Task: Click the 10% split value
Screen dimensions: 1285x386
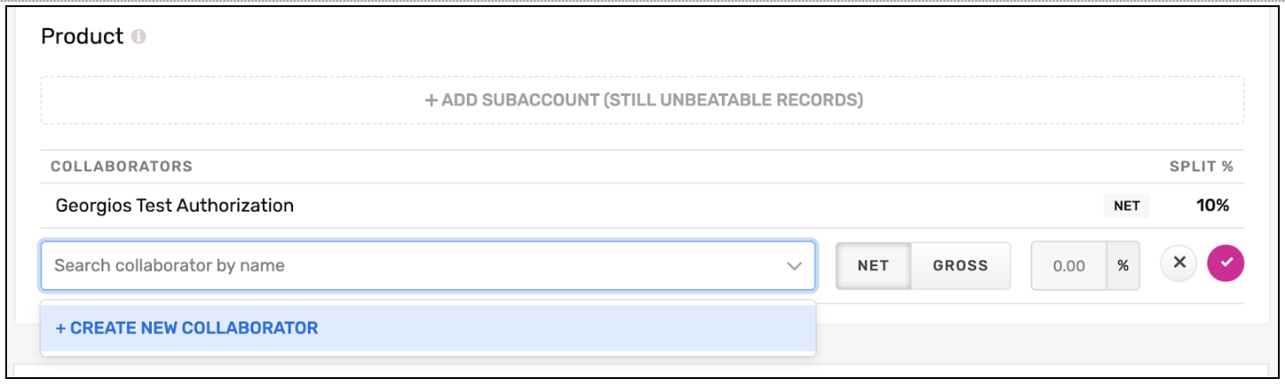Action: (x=1212, y=206)
